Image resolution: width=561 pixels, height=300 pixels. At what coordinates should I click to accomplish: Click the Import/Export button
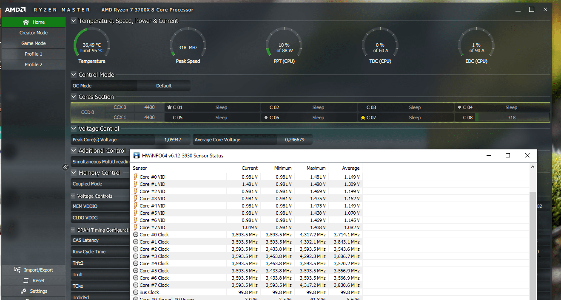33,270
